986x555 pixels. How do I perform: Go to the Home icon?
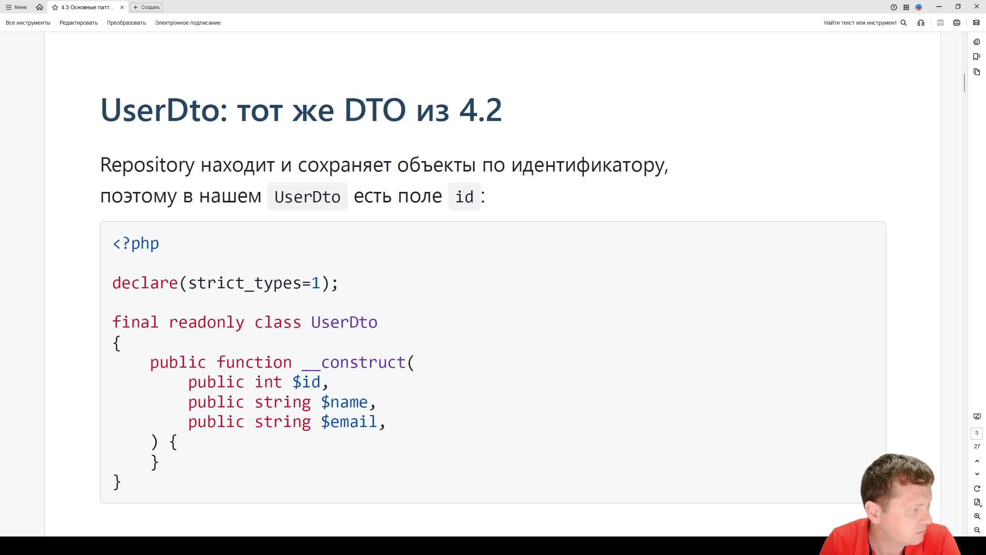point(39,7)
